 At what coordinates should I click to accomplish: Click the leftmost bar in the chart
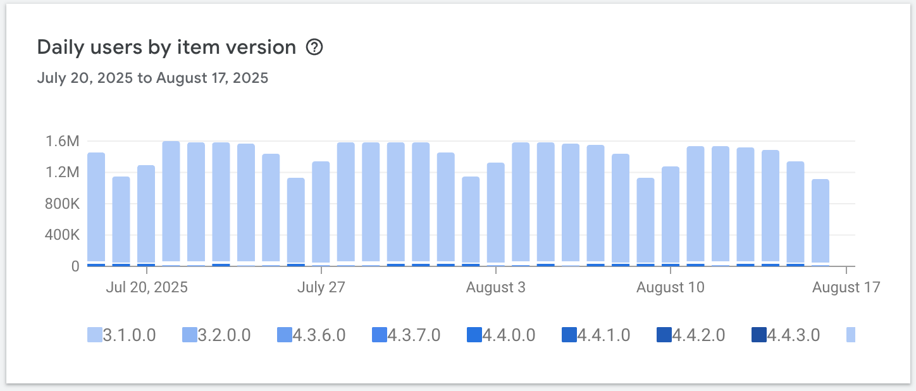[x=96, y=209]
